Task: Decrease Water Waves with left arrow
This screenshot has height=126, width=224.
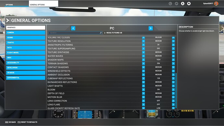Action: (x=143, y=56)
